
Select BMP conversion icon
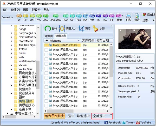tap(32, 17)
